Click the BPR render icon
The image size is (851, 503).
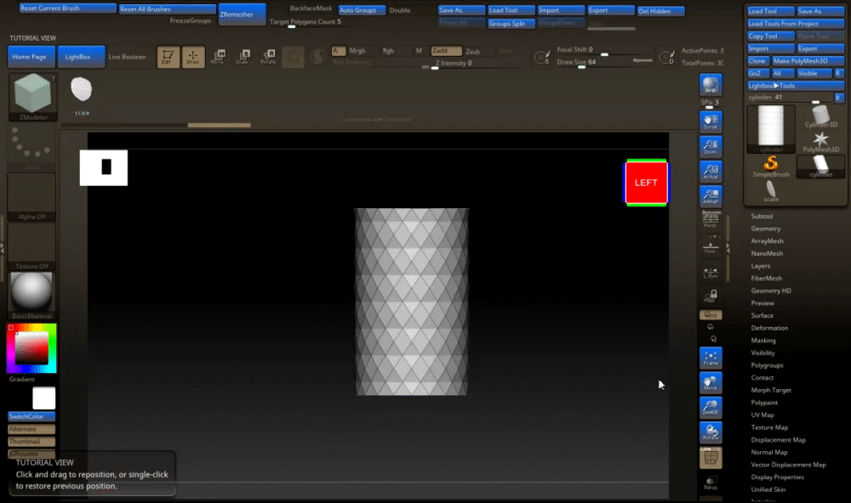coord(711,85)
